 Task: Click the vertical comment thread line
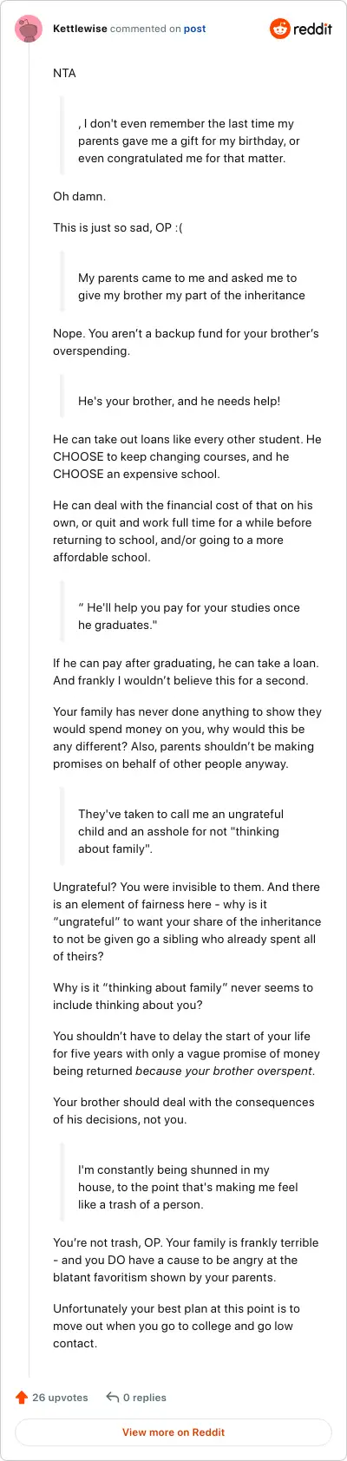29,711
